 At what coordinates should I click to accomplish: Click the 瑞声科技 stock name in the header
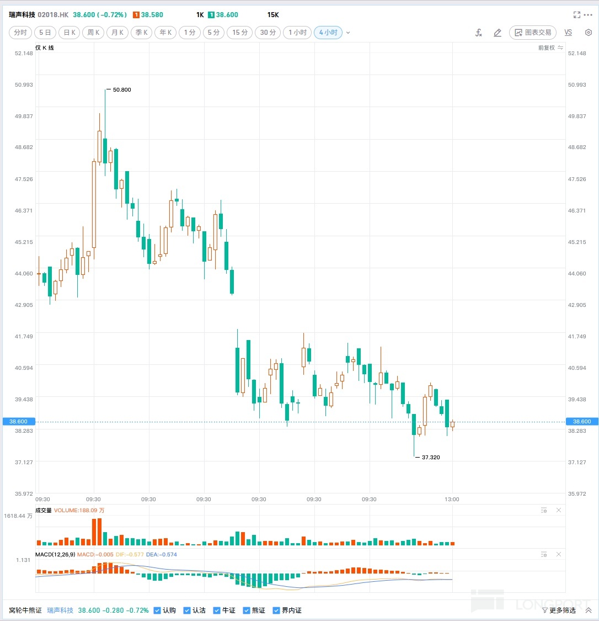[x=22, y=15]
